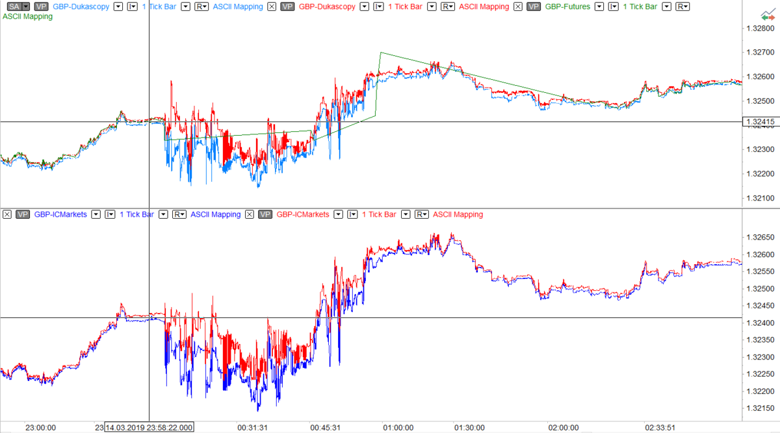
Task: Click the VP badge beside red GBP-Dukascopy
Action: click(x=287, y=6)
